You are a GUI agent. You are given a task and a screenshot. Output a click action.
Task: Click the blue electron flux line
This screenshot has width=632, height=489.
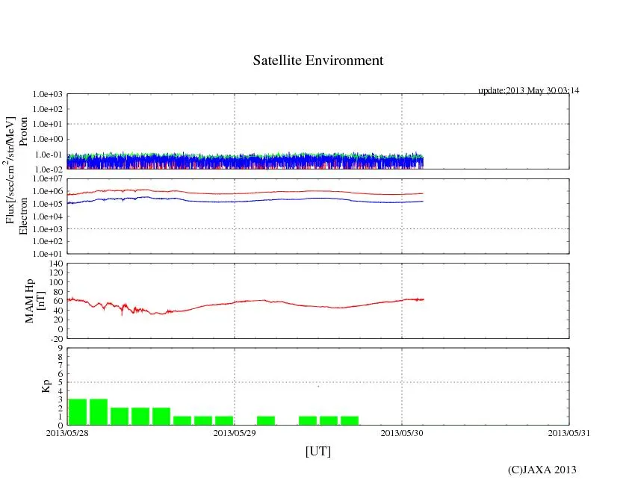pos(299,199)
